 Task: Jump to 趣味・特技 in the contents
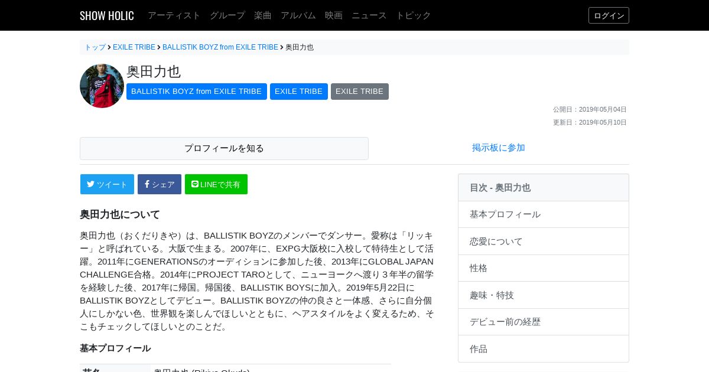coord(544,295)
